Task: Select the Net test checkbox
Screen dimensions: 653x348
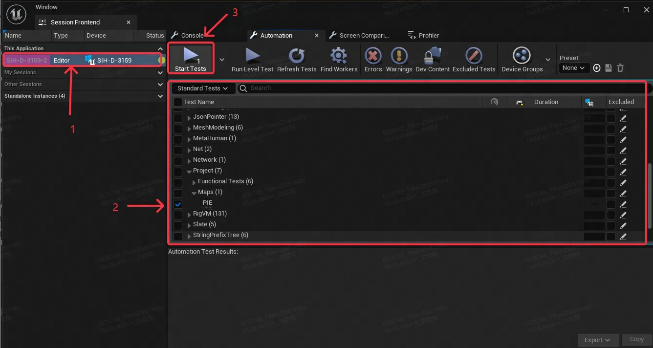Action: (178, 150)
